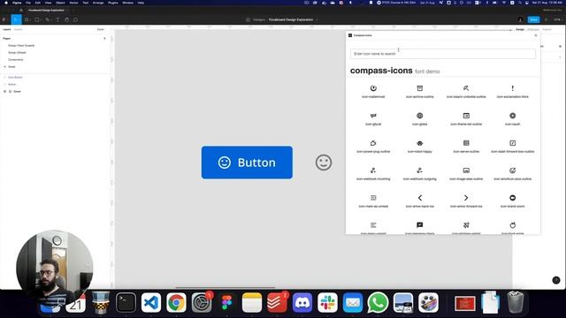Switch to the Assets tab
Image resolution: width=566 pixels, height=318 pixels.
[18, 29]
